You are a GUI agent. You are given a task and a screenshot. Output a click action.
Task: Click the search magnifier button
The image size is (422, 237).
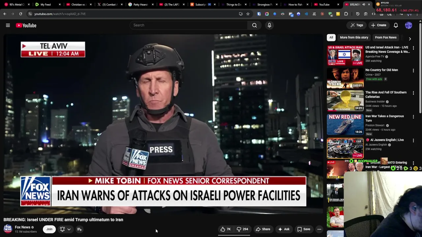pos(255,25)
